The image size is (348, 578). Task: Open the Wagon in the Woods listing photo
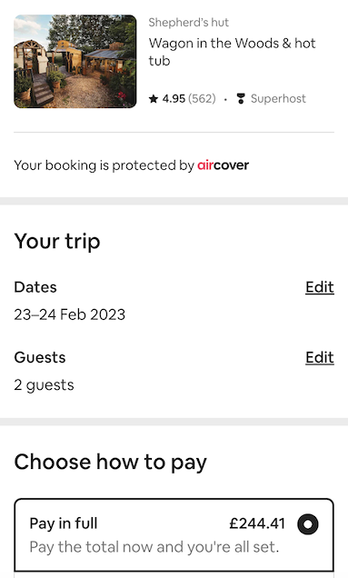coord(75,62)
